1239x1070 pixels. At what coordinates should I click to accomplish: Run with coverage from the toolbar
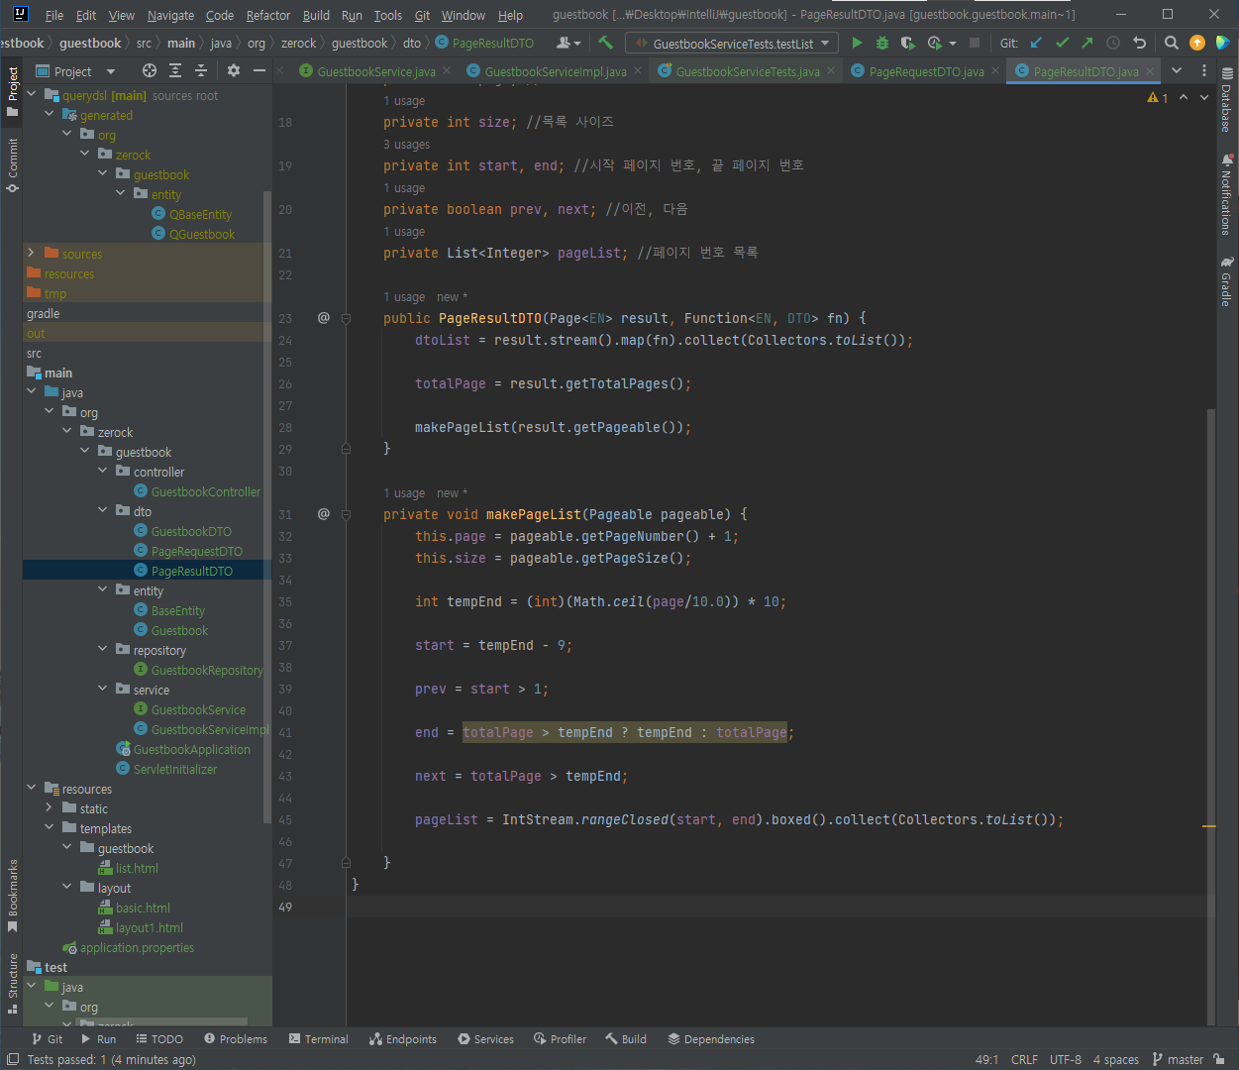point(907,43)
